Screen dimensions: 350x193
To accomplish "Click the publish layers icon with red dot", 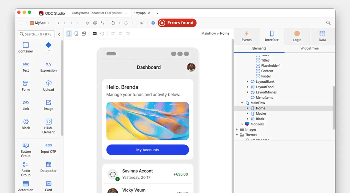I will [95, 23].
